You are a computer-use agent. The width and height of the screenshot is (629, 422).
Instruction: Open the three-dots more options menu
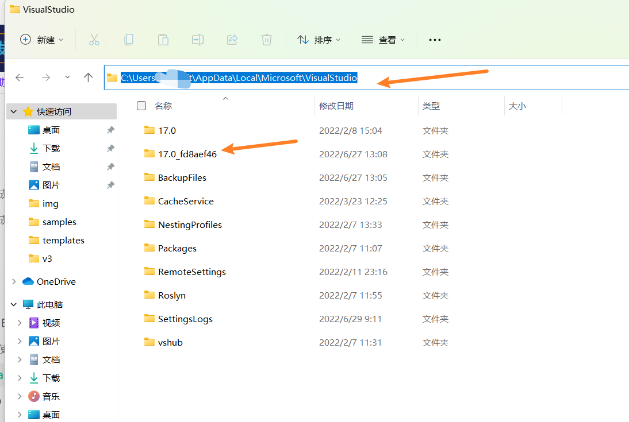(435, 40)
